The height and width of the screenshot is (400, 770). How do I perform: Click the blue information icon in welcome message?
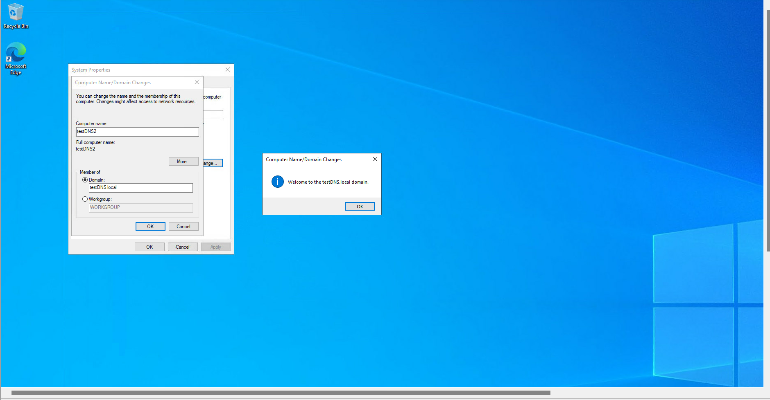click(277, 182)
